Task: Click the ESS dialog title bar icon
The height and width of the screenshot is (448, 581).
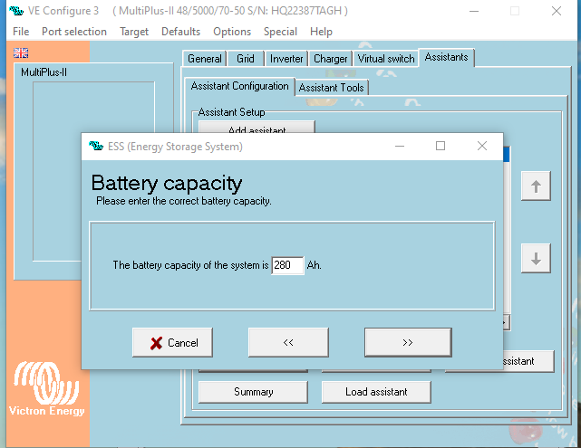Action: (96, 146)
